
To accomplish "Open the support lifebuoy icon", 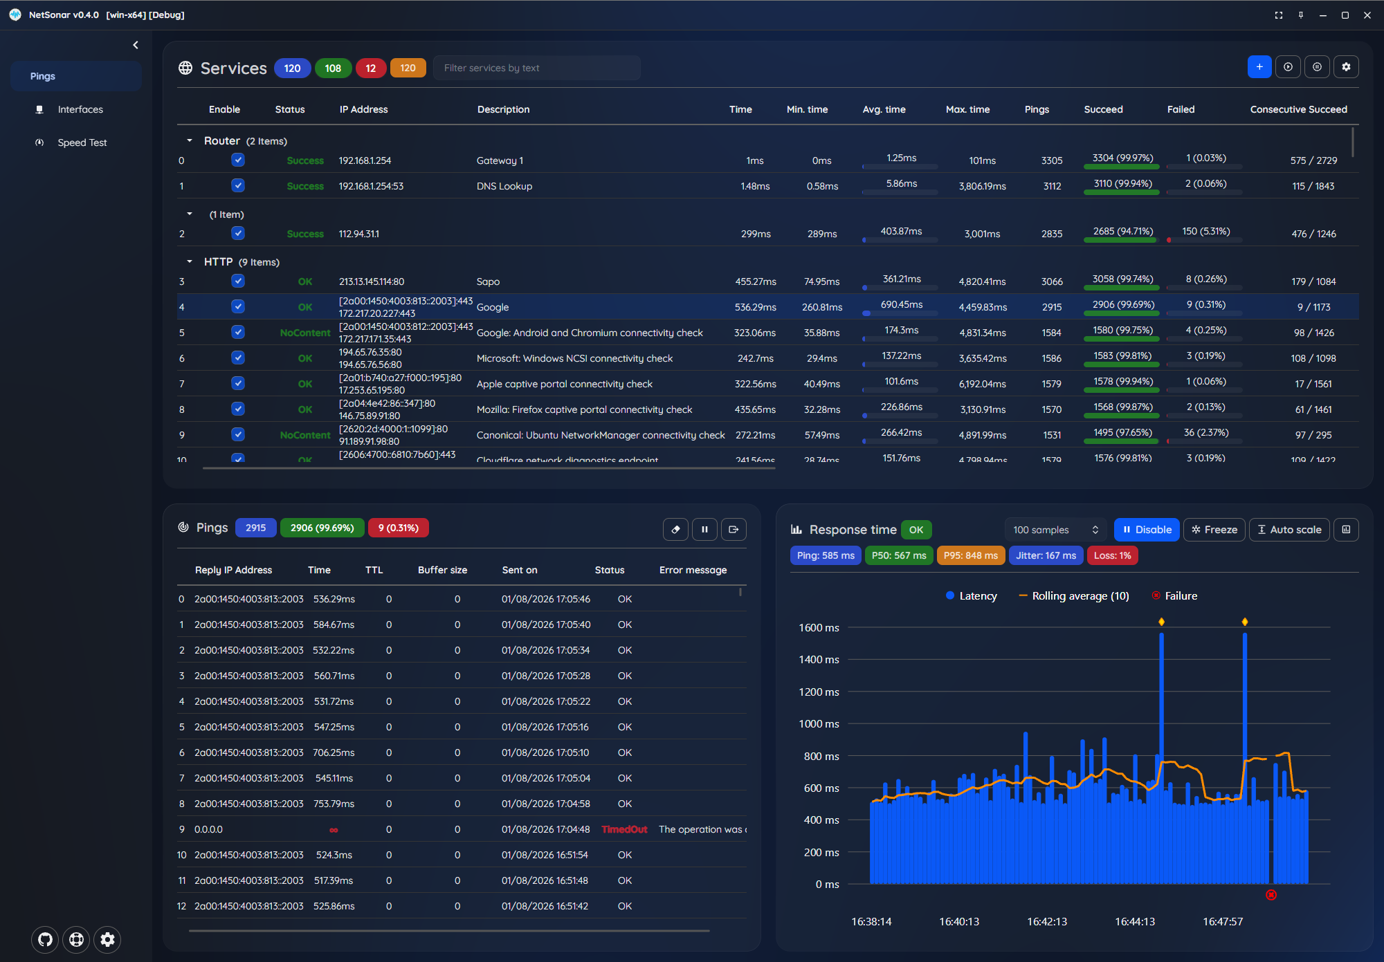I will pos(76,939).
